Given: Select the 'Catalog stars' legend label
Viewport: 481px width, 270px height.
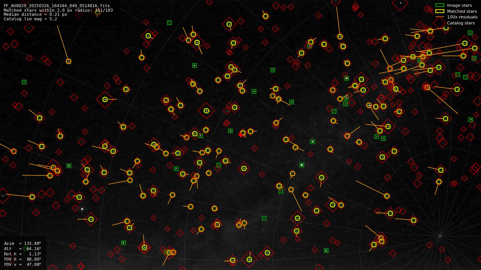Looking at the screenshot, I should tap(461, 23).
